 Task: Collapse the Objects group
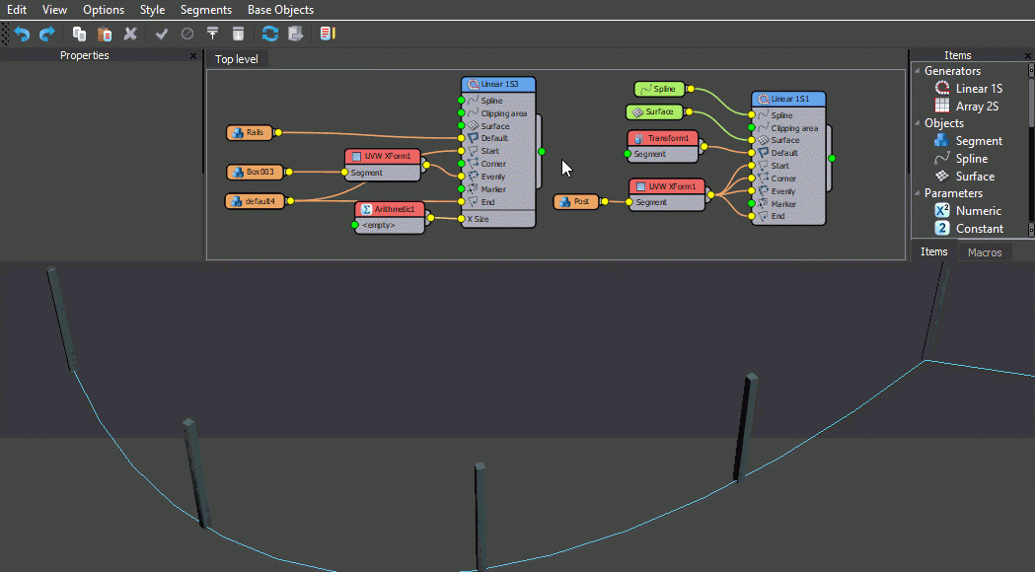point(917,123)
